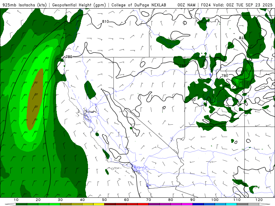
Task: Click the 810 contour label over Oregon
Action: pyautogui.click(x=106, y=22)
